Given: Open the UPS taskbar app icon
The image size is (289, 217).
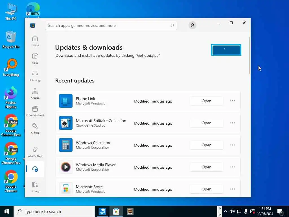Looking at the screenshot, I should (130, 211).
